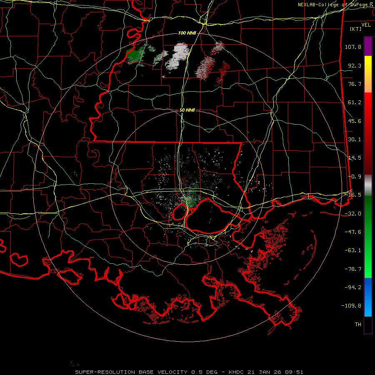Click the -47.6 velocity scale value
The image size is (375, 375).
[x=353, y=232]
